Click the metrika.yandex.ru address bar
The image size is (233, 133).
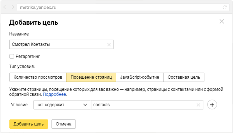pos(116,8)
